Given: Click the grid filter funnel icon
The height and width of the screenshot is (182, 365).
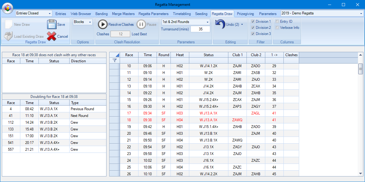Looking at the screenshot, I should pyautogui.click(x=114, y=61).
